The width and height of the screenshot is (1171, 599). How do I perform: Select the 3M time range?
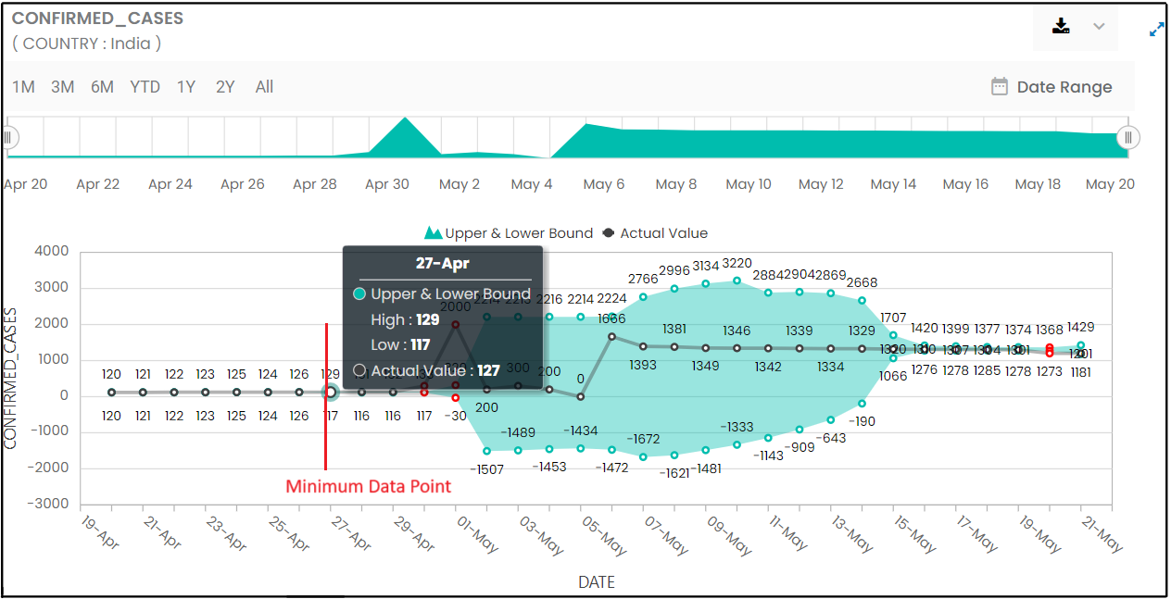[63, 87]
